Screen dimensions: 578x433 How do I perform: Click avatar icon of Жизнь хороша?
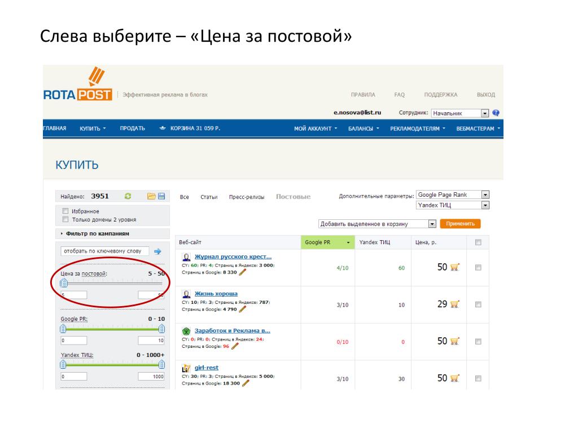pos(186,294)
